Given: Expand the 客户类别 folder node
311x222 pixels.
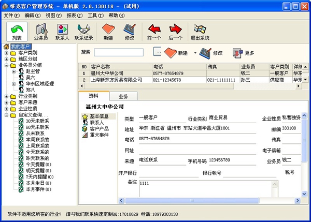Looking at the screenshot, I should click(6, 53).
